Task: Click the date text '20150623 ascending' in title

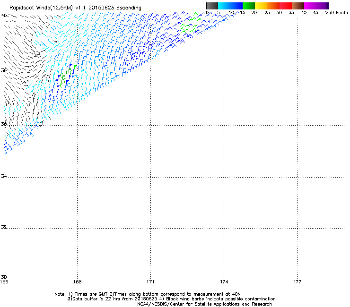Action: (x=115, y=8)
